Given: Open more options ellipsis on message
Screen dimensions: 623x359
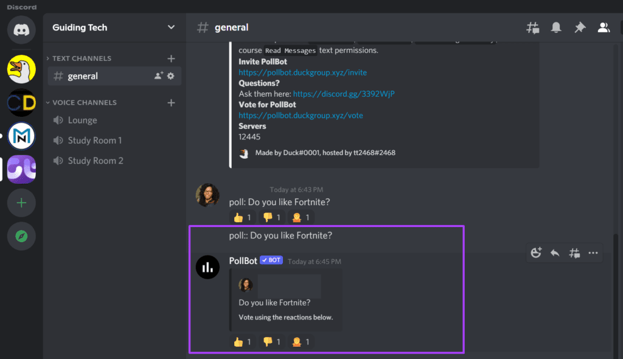Looking at the screenshot, I should tap(593, 253).
